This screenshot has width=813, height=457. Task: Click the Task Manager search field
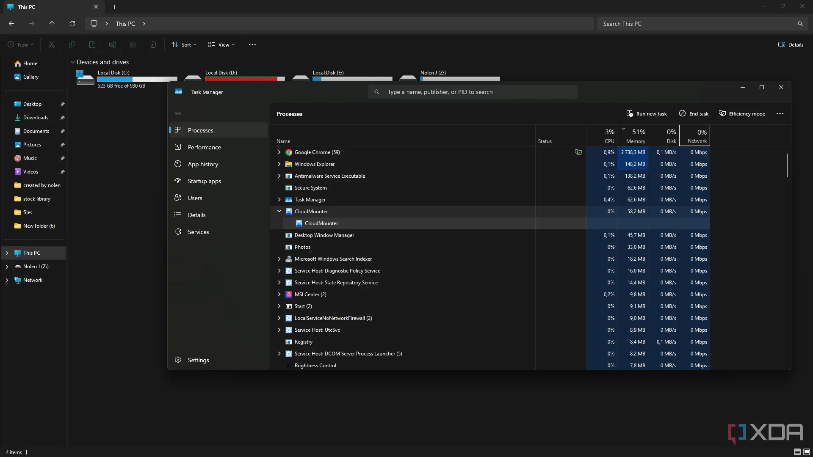point(473,92)
